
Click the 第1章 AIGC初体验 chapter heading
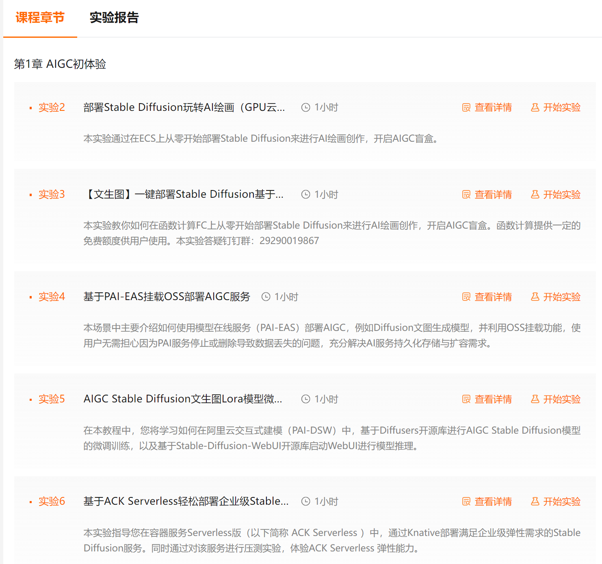tap(60, 63)
